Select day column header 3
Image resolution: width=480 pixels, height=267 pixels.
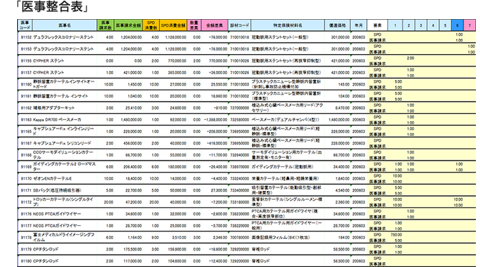tap(421, 25)
